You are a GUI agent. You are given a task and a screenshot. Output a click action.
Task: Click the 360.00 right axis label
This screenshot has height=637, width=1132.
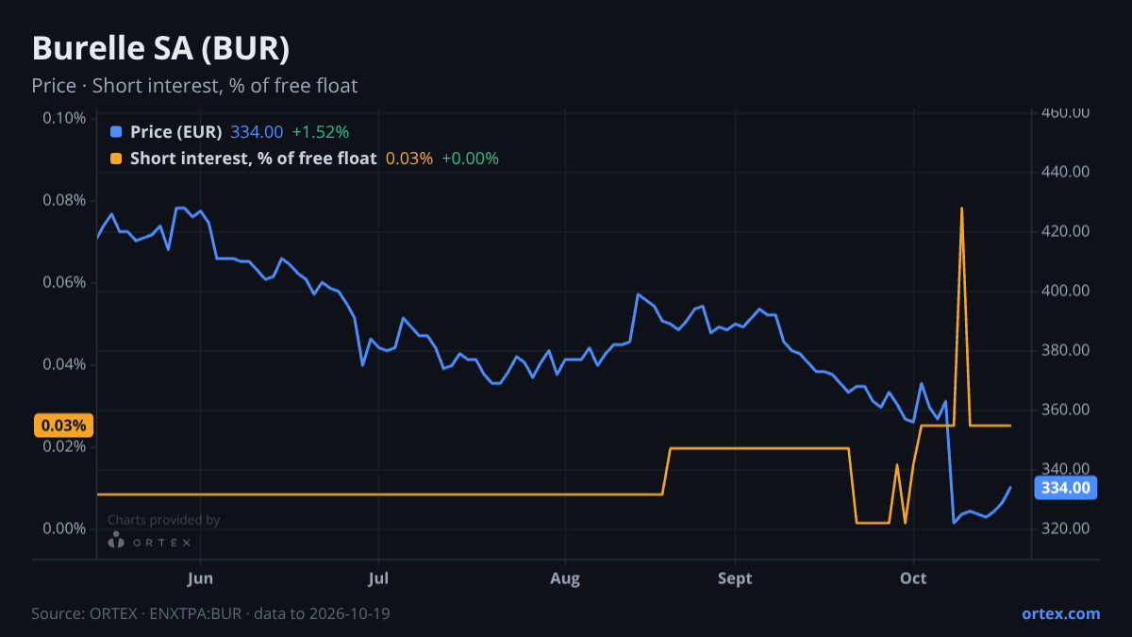pos(1066,410)
